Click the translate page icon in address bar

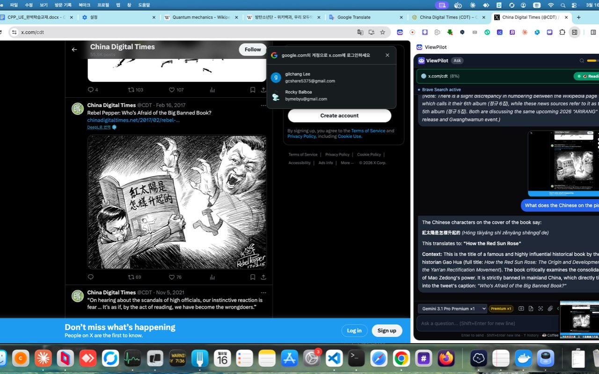pos(360,32)
